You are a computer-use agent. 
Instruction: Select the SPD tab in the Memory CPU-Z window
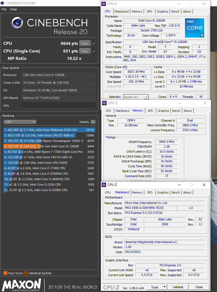pyautogui.click(x=150, y=111)
